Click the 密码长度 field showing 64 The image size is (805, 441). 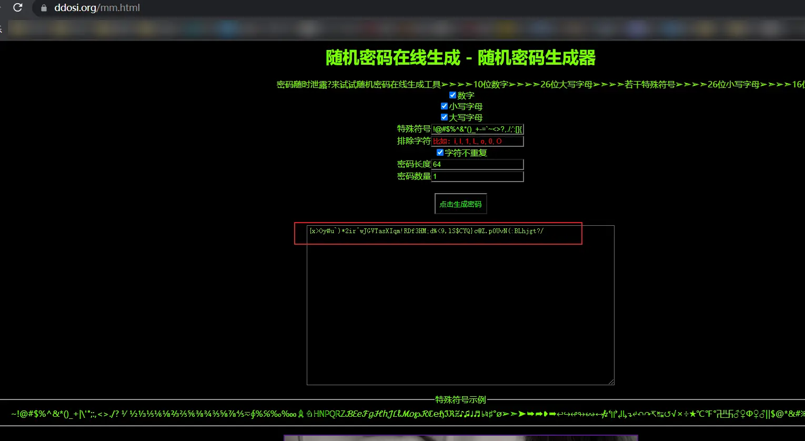tap(477, 164)
